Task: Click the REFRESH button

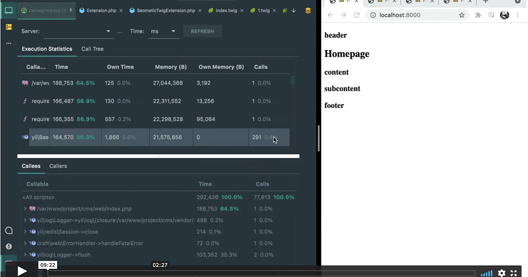Action: pos(202,31)
